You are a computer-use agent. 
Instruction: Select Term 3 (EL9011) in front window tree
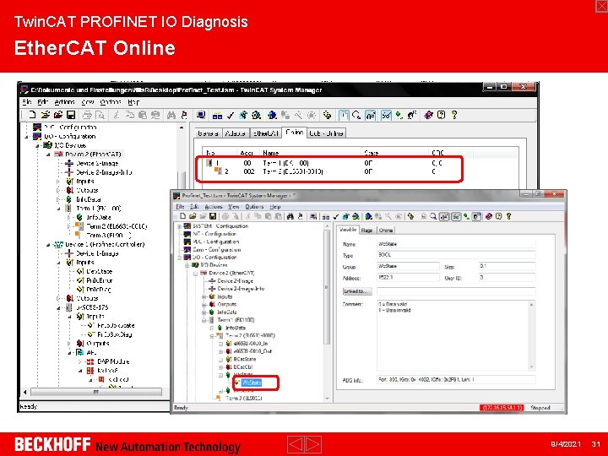click(244, 399)
